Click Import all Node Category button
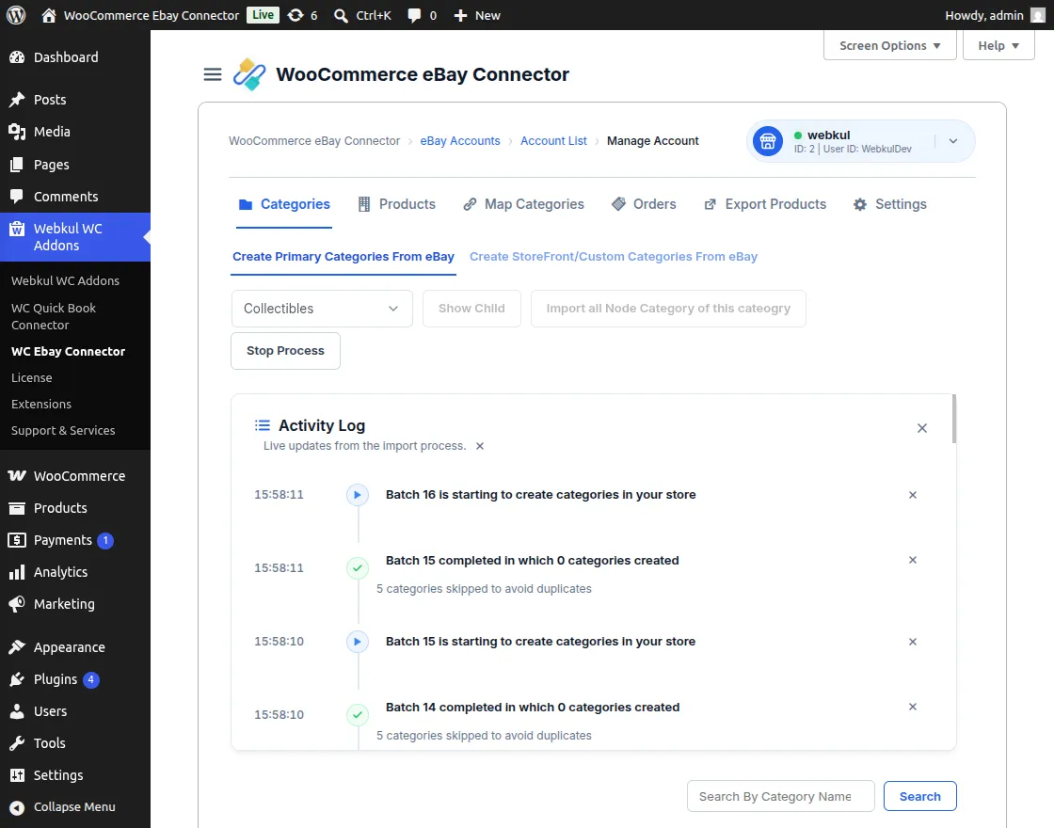Viewport: 1054px width, 828px height. [x=668, y=309]
